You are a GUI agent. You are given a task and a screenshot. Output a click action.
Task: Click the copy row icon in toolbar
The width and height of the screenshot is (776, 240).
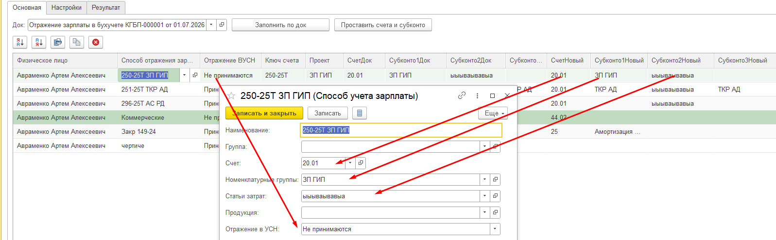[77, 42]
